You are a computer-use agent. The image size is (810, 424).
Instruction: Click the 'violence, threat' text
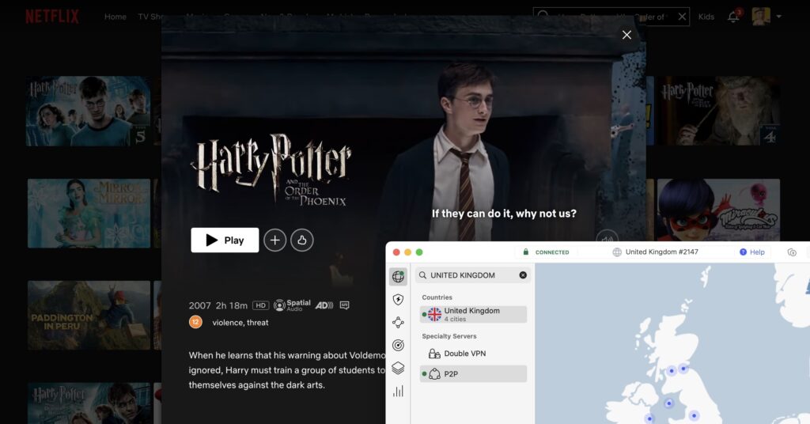point(240,322)
